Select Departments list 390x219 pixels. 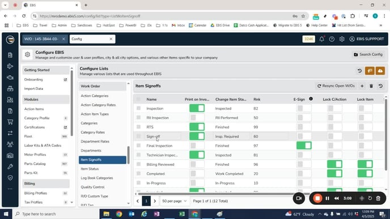tap(91, 151)
